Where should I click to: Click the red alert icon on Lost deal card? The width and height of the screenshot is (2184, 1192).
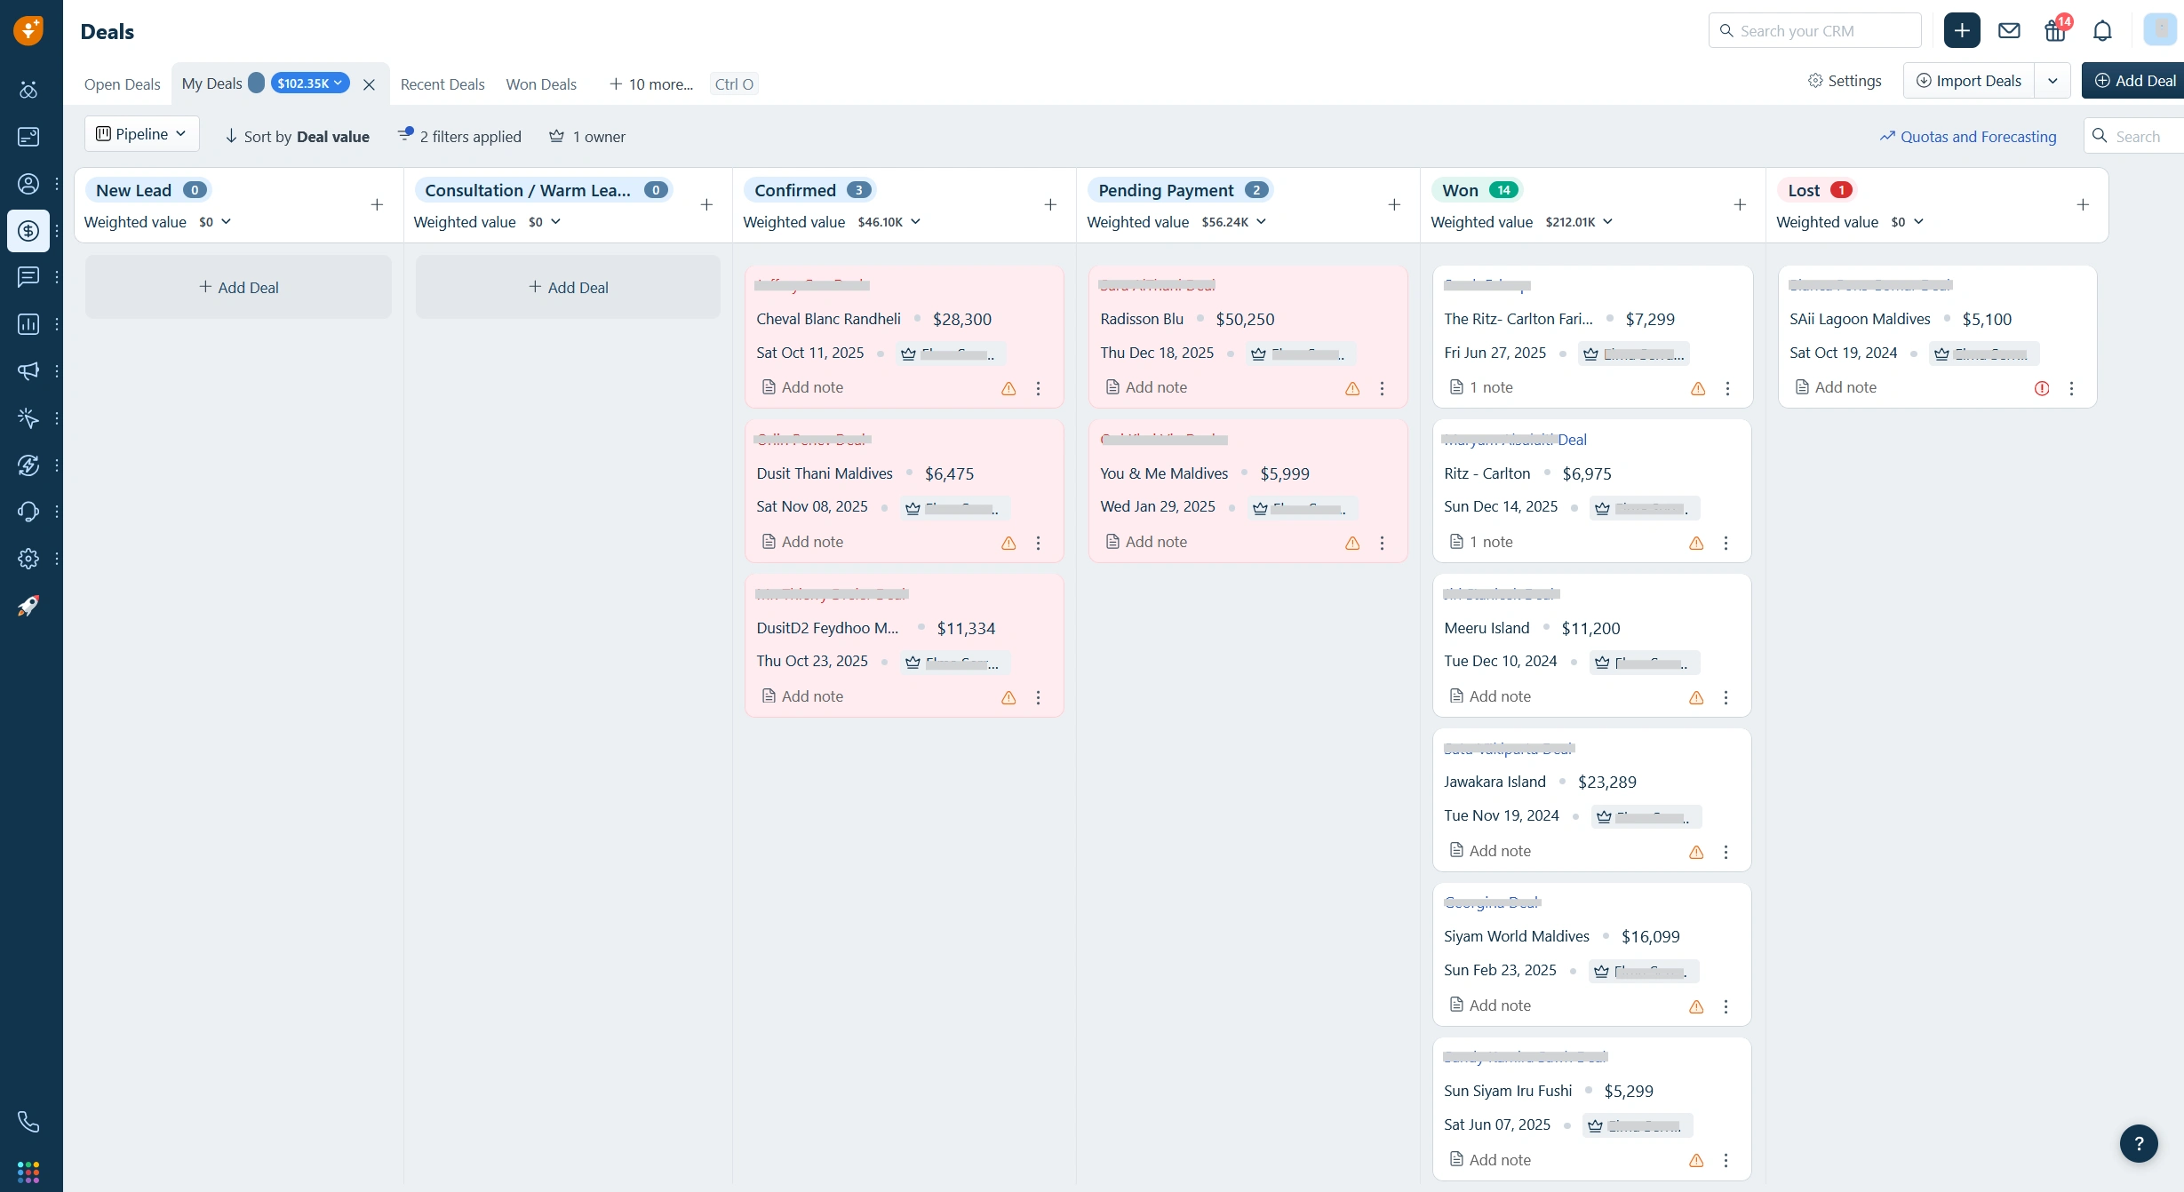click(2042, 388)
